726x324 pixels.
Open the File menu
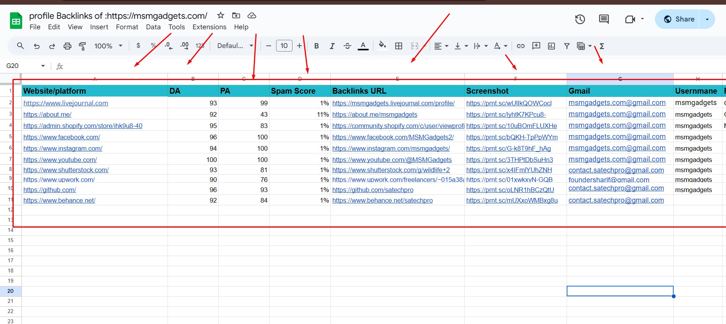click(x=35, y=27)
